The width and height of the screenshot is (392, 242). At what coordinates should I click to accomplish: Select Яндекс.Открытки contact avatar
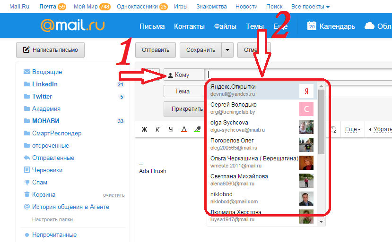pos(306,91)
